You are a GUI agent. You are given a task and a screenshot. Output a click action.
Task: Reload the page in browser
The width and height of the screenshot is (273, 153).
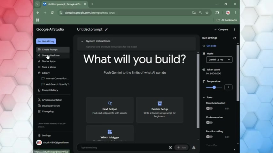[52, 13]
